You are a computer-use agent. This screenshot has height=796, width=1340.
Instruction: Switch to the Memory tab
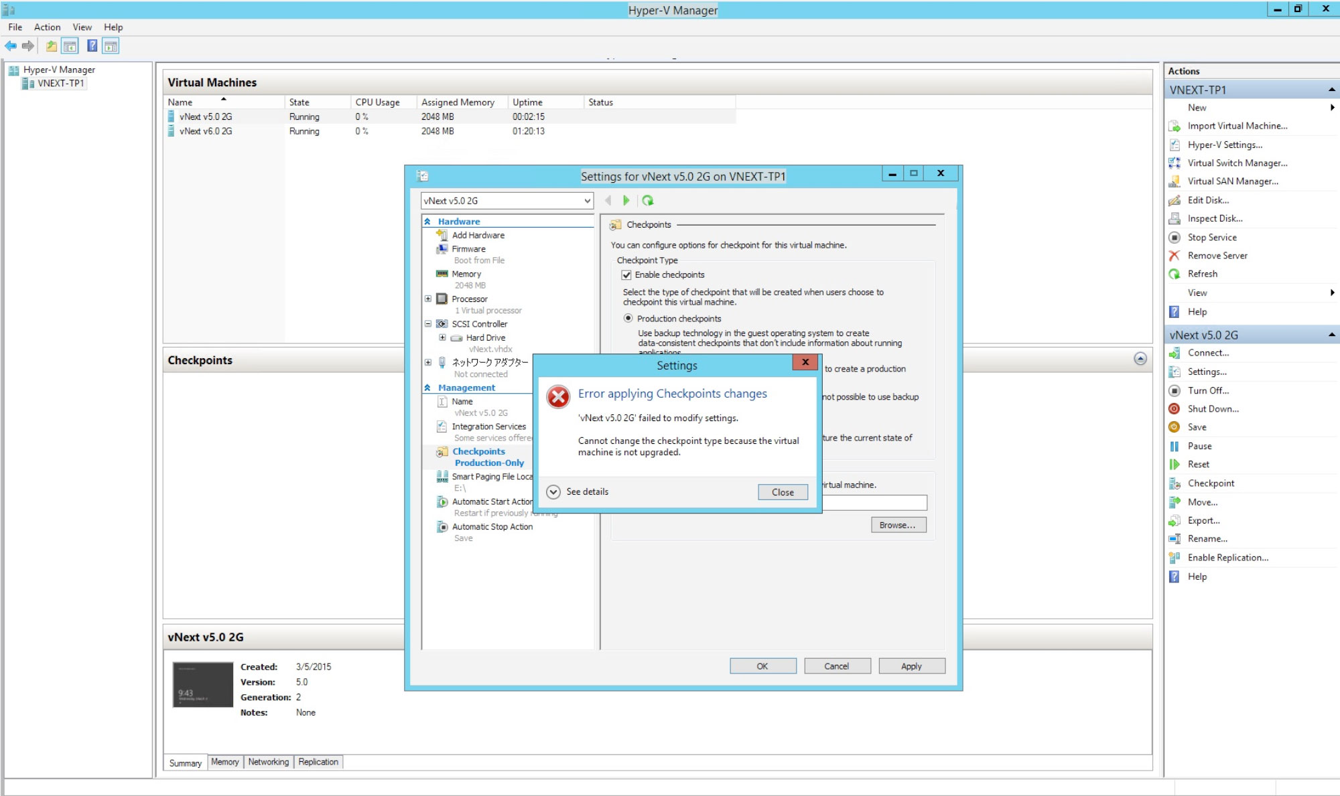224,762
